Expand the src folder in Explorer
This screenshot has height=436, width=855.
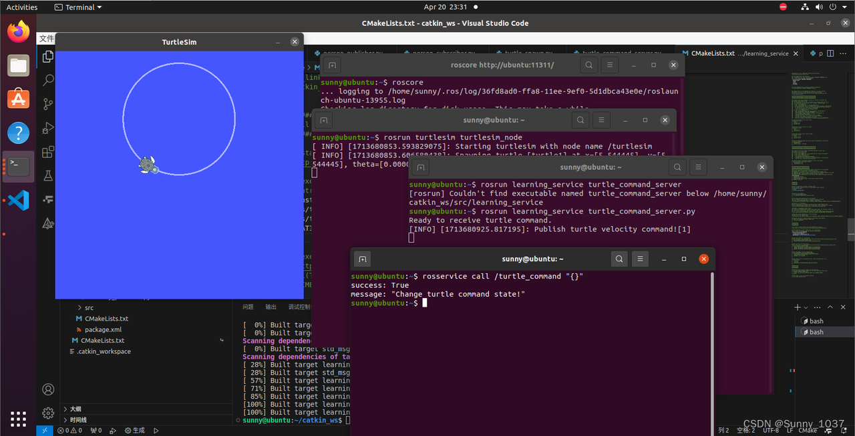point(89,308)
